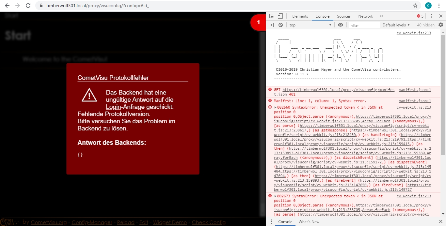
Task: Activate the inspect element picker
Action: 272,16
